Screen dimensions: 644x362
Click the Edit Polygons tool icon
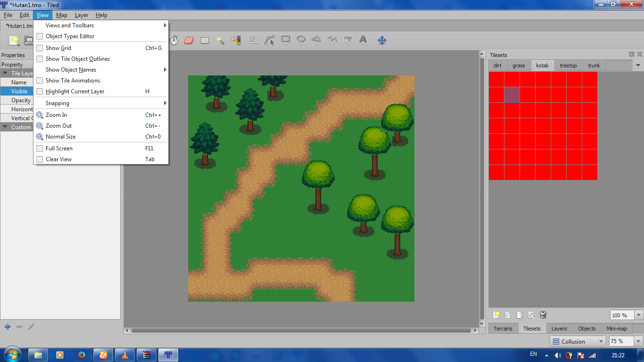(270, 41)
